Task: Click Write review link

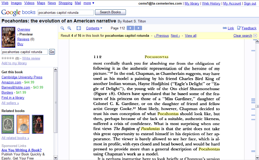Action: click(x=31, y=58)
